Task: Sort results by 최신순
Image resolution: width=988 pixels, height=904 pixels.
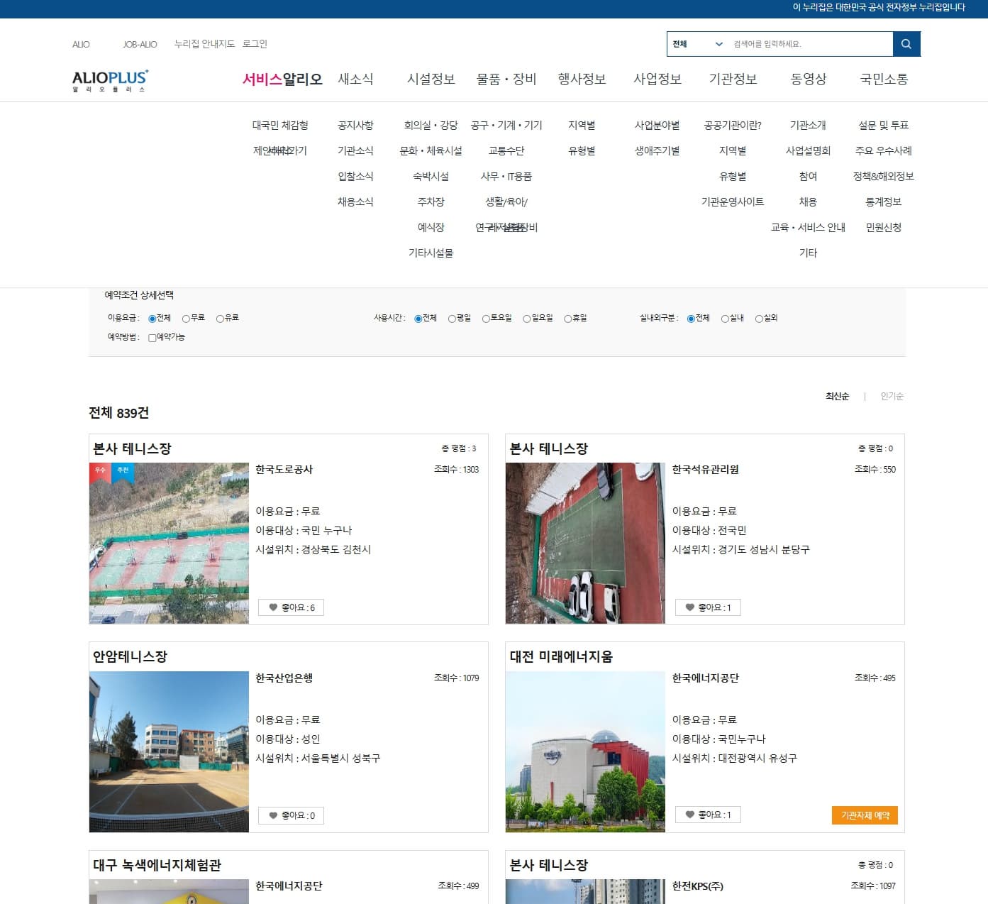Action: [837, 396]
